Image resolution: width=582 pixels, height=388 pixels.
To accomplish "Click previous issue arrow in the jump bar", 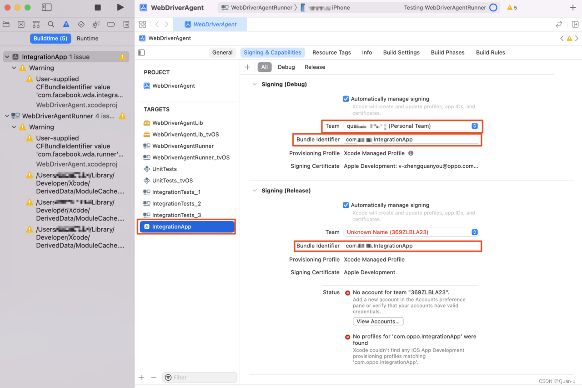I will pyautogui.click(x=562, y=38).
